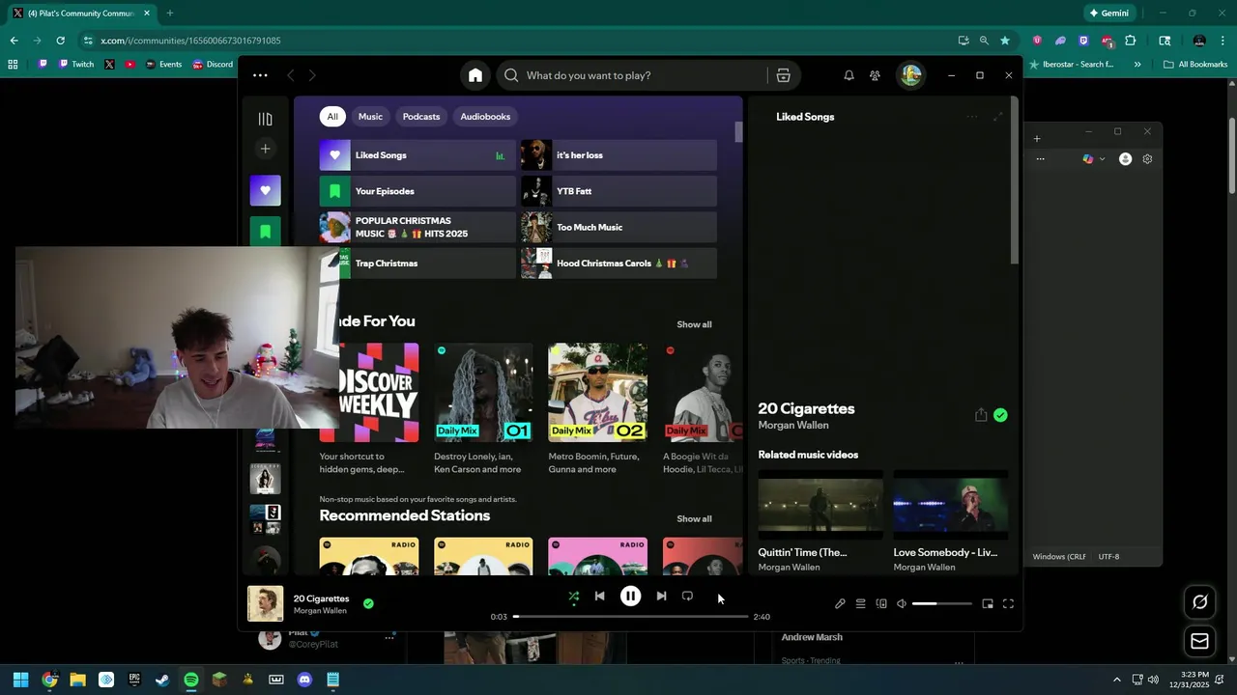
Task: Expand hidden bookmarks chevron
Action: (1137, 65)
